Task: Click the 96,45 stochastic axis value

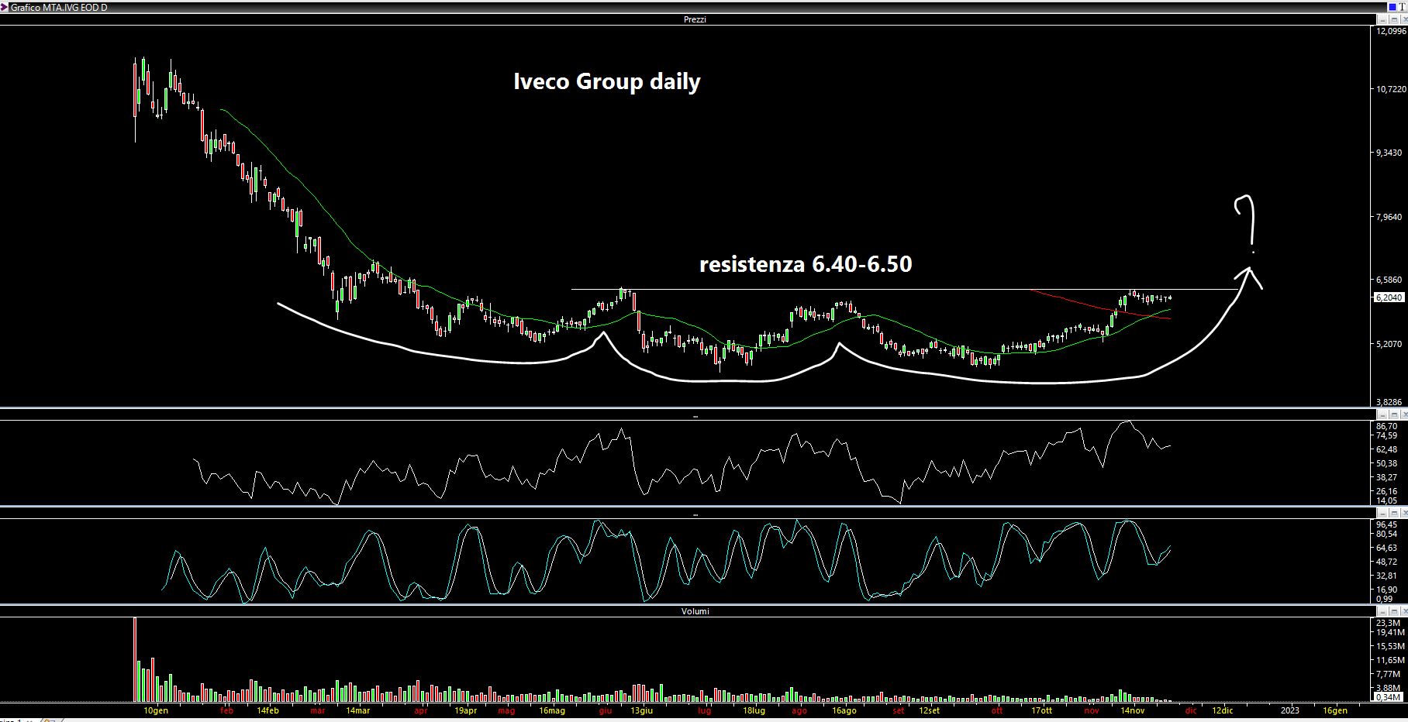Action: (x=1386, y=524)
